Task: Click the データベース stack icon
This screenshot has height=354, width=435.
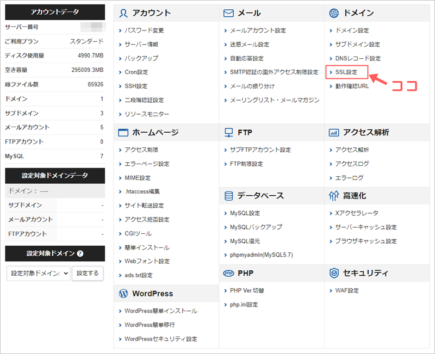Action: tap(228, 196)
